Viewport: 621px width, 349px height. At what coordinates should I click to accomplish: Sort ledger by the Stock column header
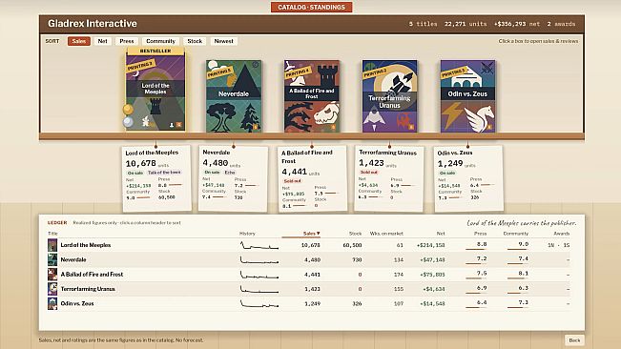pyautogui.click(x=355, y=234)
